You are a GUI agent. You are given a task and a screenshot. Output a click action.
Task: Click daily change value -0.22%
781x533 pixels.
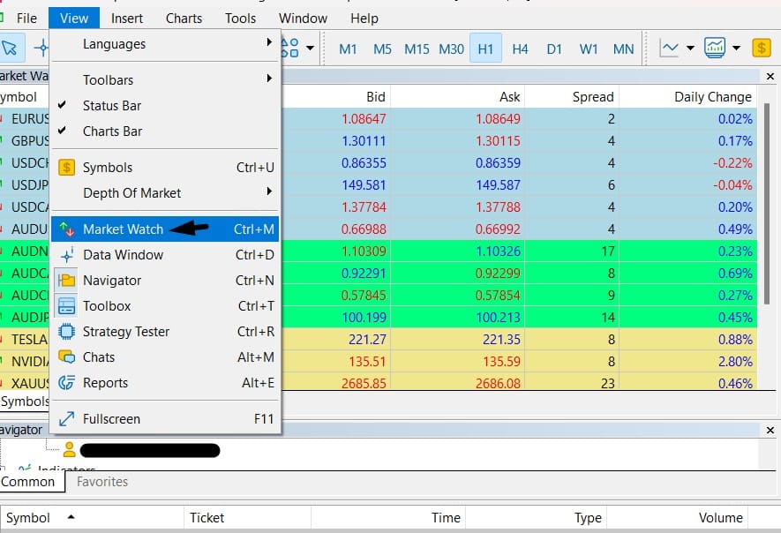coord(732,163)
